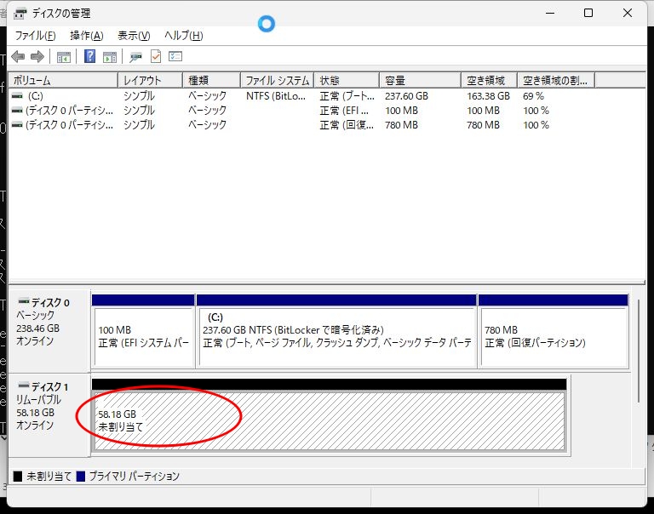Select the drive icon of the EFI partition row

pos(17,111)
